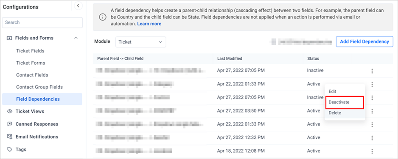Collapse the Fields and Forms section
Image resolution: width=398 pixels, height=159 pixels.
click(76, 38)
